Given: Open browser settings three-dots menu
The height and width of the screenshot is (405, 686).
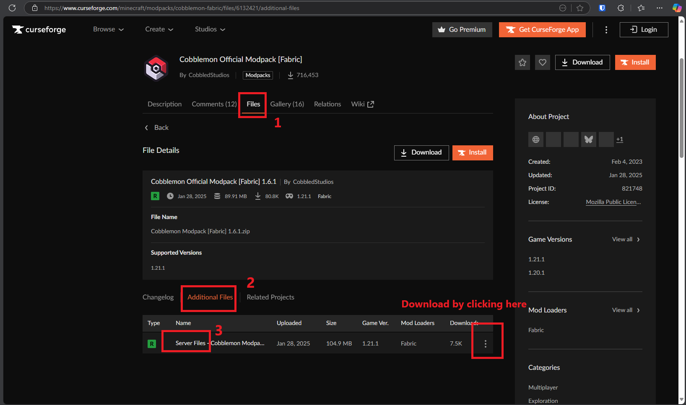Looking at the screenshot, I should click(x=660, y=8).
